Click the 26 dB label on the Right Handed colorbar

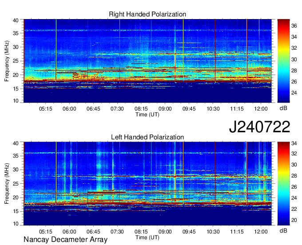click(294, 82)
